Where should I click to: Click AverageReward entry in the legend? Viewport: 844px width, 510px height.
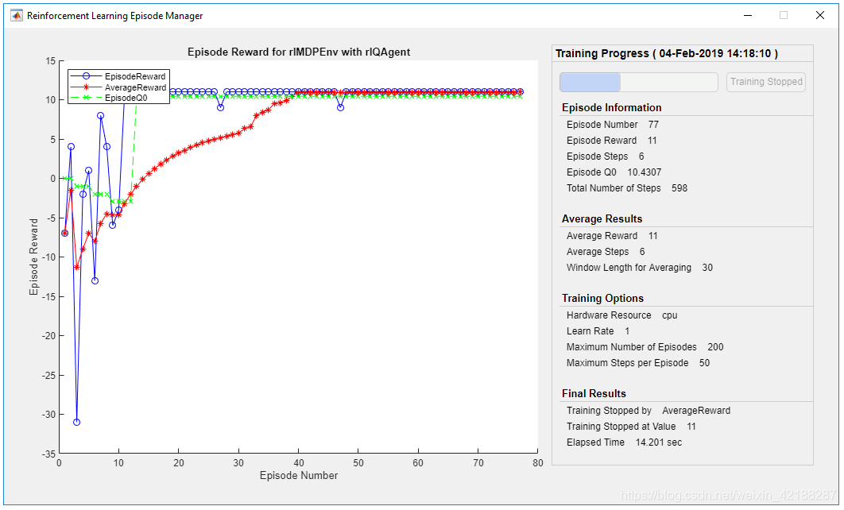coord(118,87)
